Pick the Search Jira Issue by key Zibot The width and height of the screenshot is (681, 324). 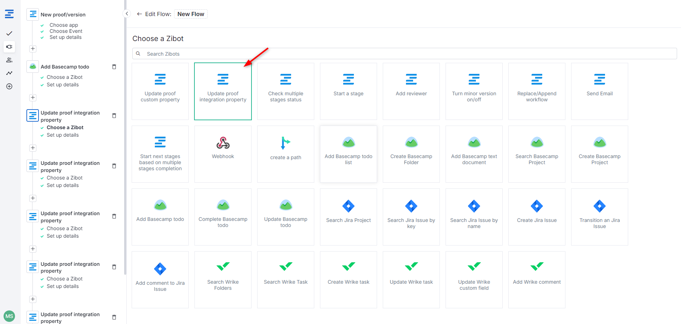(x=411, y=217)
